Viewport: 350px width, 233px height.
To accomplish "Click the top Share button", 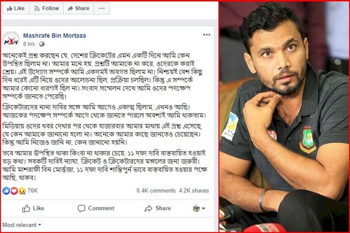I will [78, 8].
